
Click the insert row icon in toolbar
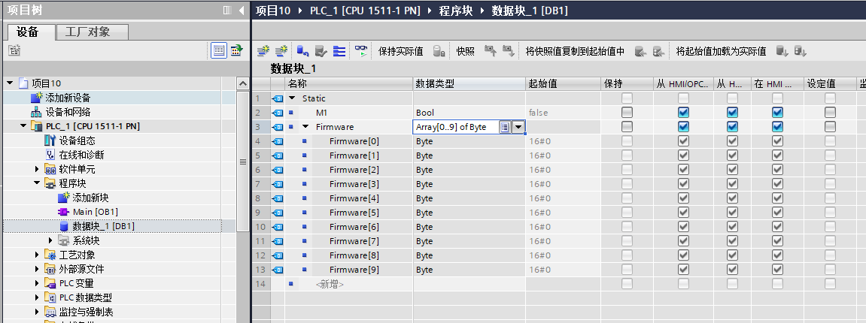[263, 51]
